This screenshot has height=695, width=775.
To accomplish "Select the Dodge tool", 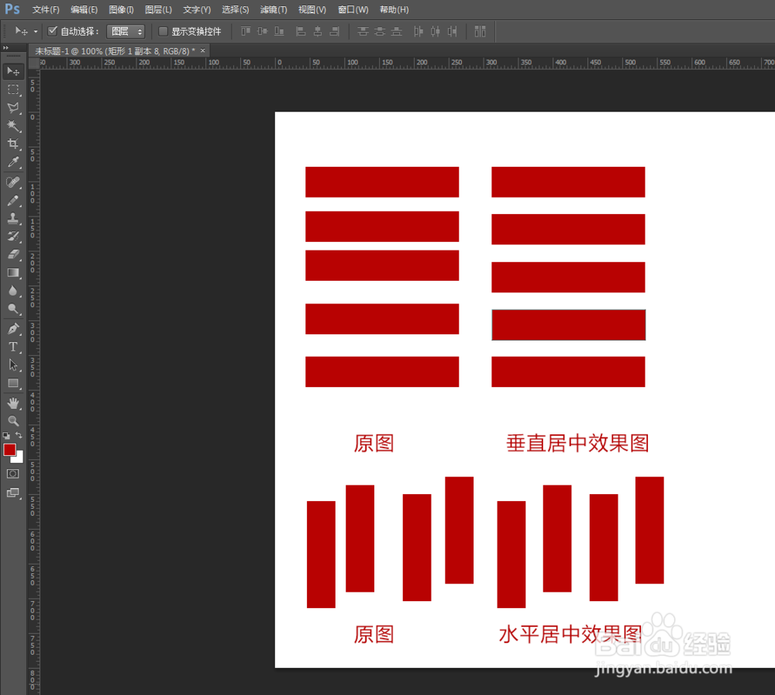I will [x=13, y=309].
